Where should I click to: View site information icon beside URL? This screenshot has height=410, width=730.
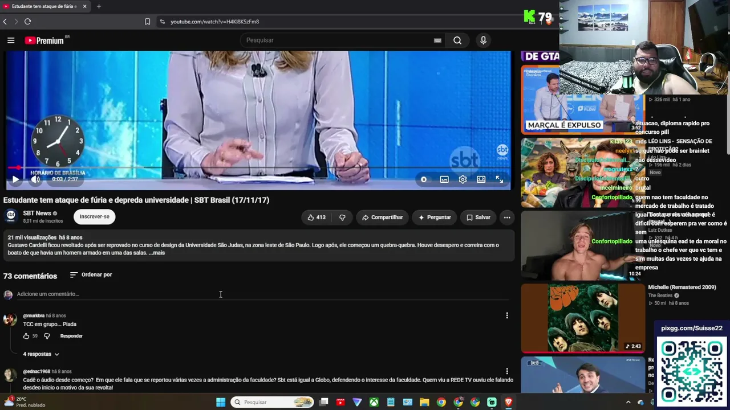click(x=162, y=22)
